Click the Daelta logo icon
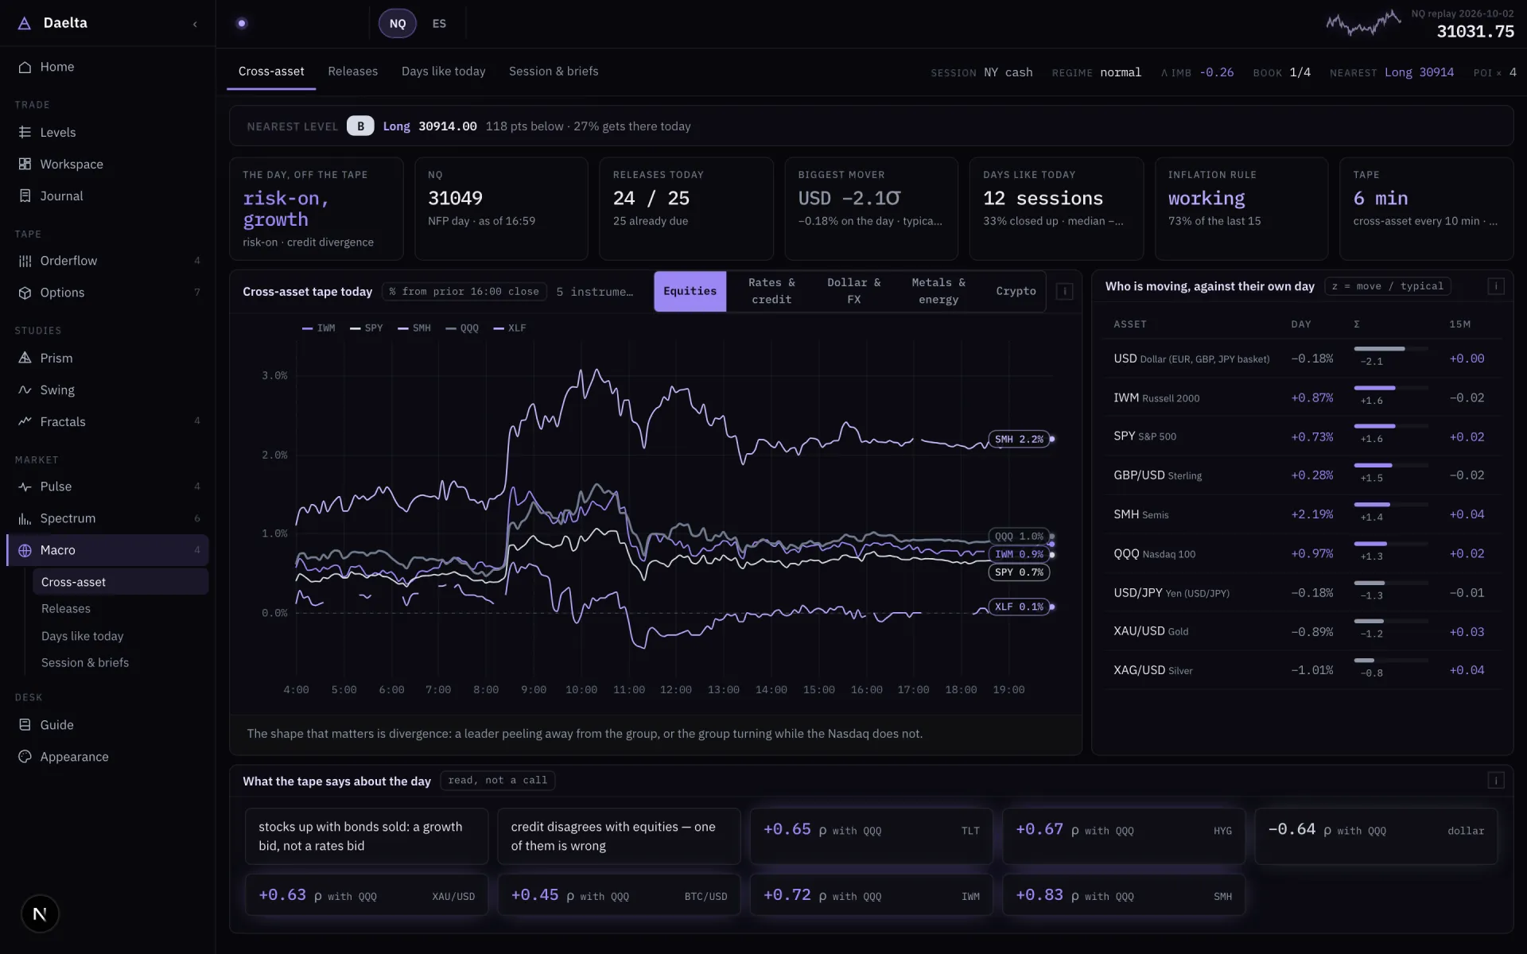 pyautogui.click(x=25, y=23)
